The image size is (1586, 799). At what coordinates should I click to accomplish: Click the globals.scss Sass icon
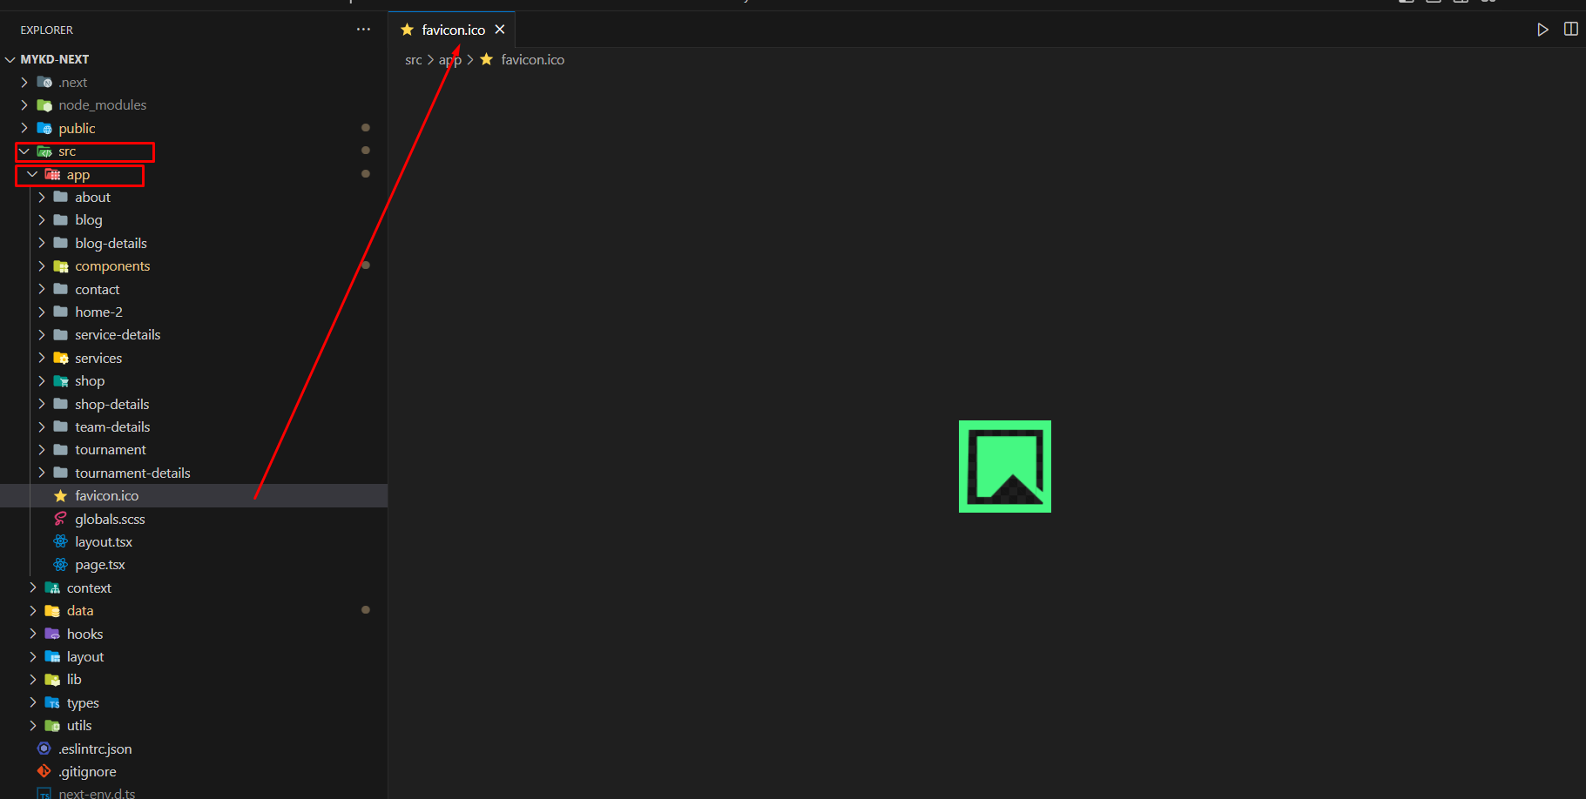(x=61, y=519)
